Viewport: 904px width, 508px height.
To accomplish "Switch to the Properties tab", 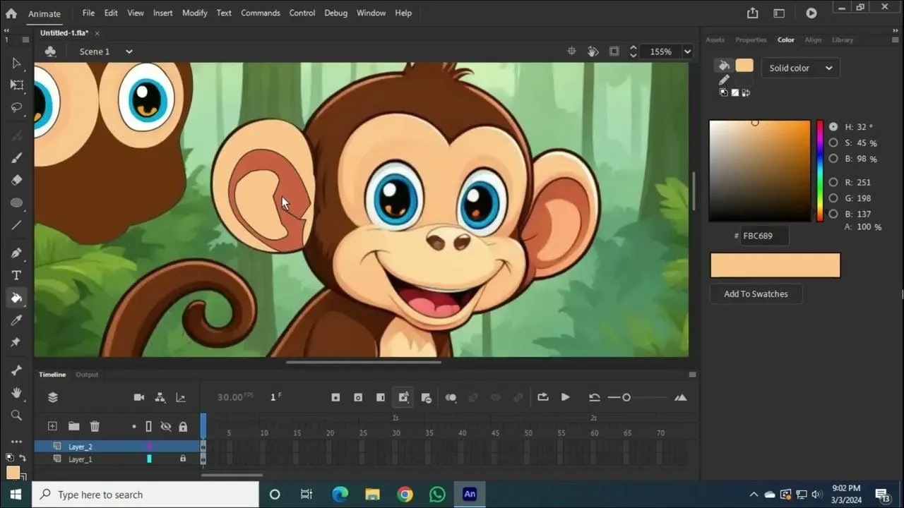I will pos(751,40).
